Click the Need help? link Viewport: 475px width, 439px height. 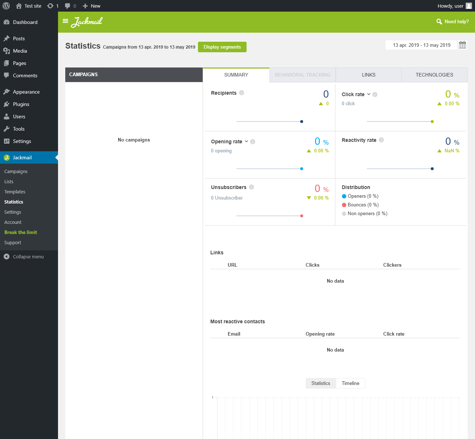[457, 22]
